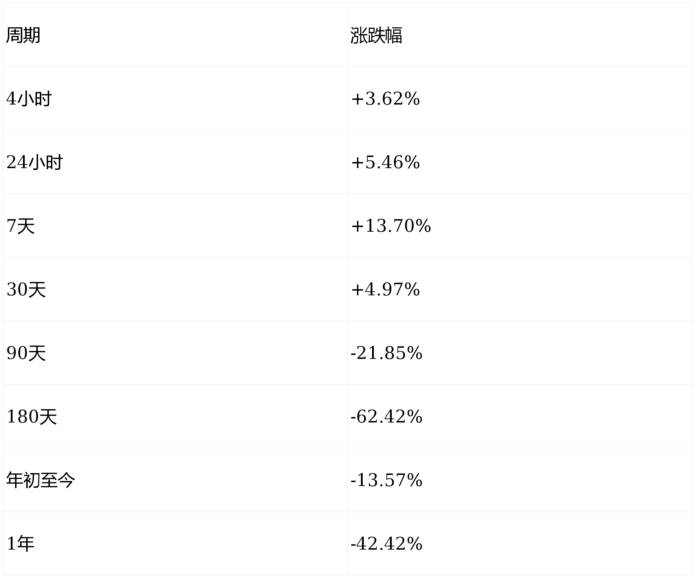Image resolution: width=696 pixels, height=578 pixels.
Task: Select the 1年 period cell
Action: [20, 544]
